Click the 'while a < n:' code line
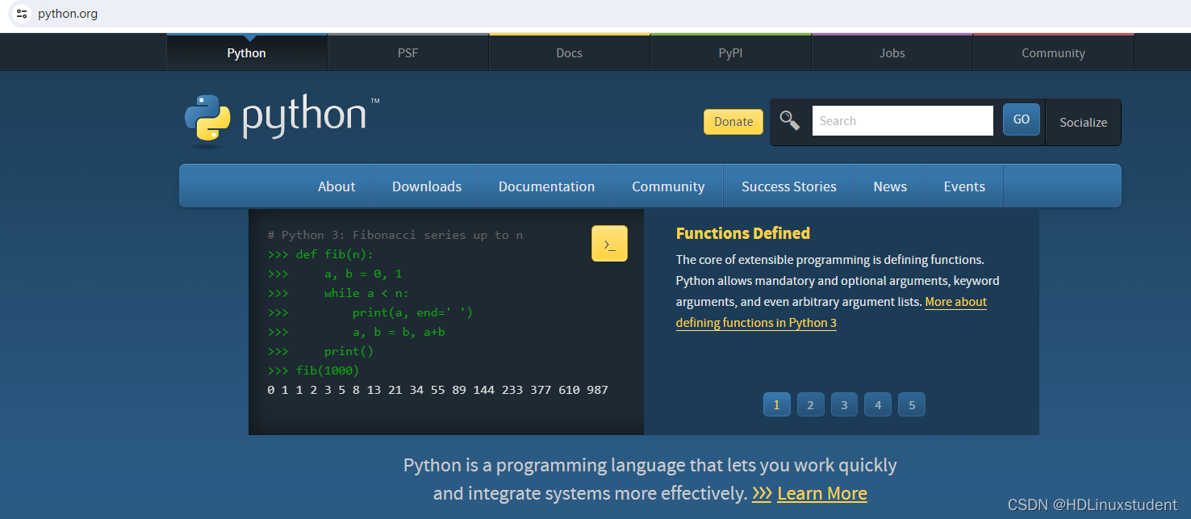 (338, 293)
